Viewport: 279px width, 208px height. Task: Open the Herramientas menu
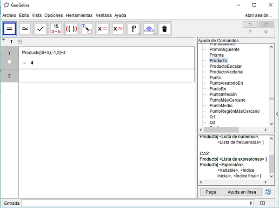pos(79,15)
